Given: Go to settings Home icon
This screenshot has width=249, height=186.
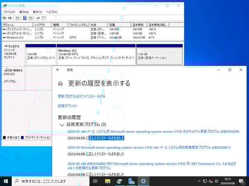Looking at the screenshot, I should coord(60,83).
